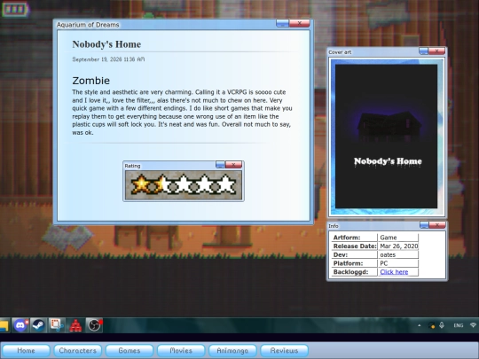Viewport: 479px width, 359px height.
Task: Click the Backloggd: label cell
Action: coord(354,272)
